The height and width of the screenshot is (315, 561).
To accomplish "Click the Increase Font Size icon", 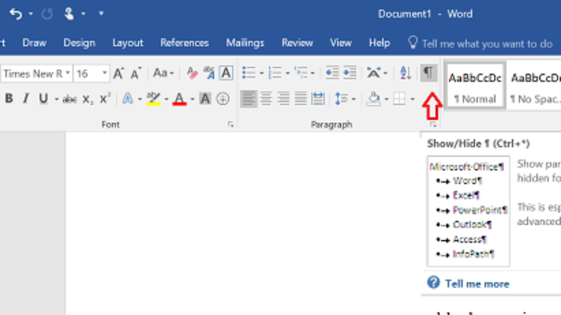I will [x=119, y=73].
